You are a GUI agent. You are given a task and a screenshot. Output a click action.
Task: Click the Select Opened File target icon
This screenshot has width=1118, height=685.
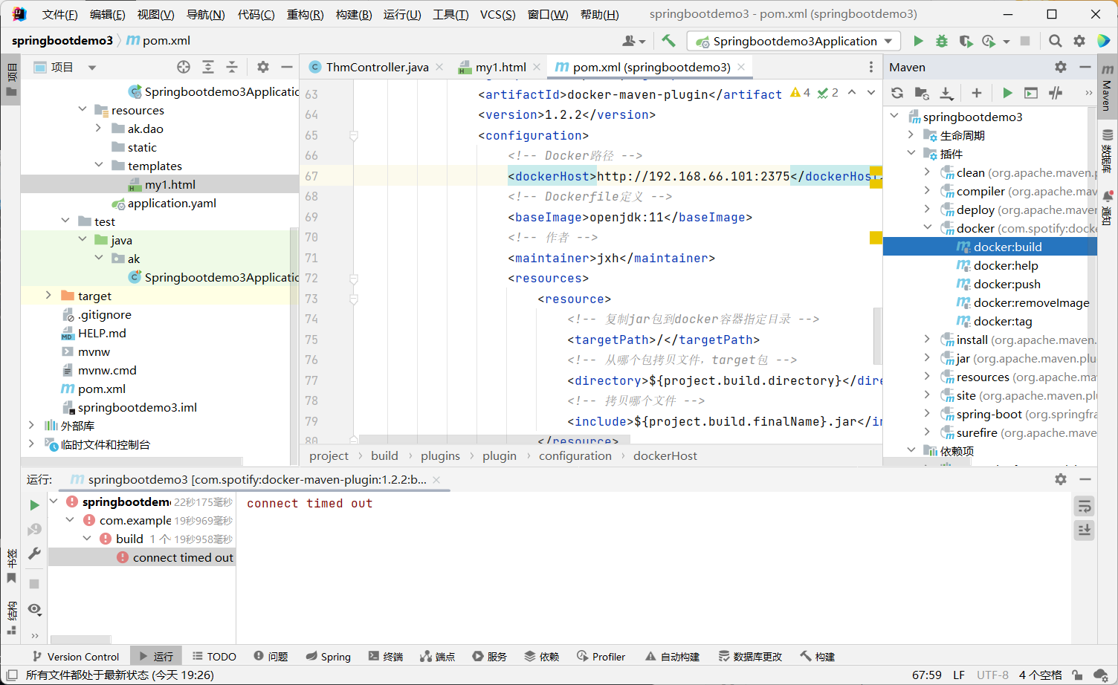click(184, 67)
